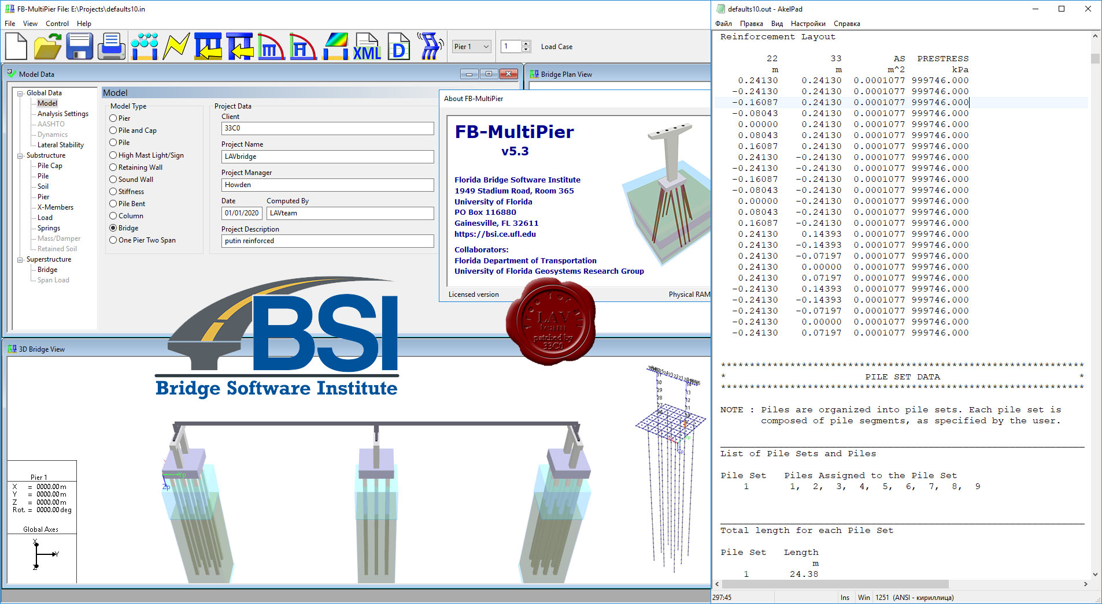The image size is (1102, 604).
Task: Open the pile interaction diagram icon
Action: [272, 46]
